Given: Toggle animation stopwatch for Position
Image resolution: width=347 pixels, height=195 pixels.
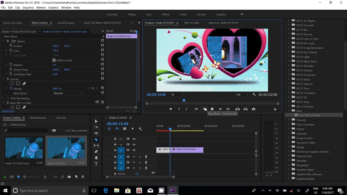Looking at the screenshot, I should coord(11,46).
